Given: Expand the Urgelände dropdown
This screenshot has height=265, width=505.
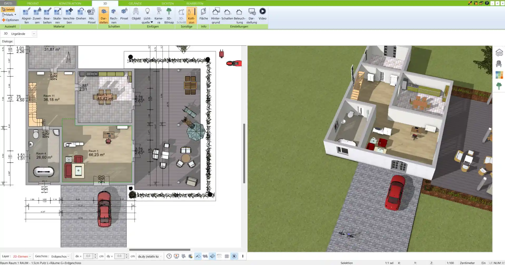Looking at the screenshot, I should (34, 34).
